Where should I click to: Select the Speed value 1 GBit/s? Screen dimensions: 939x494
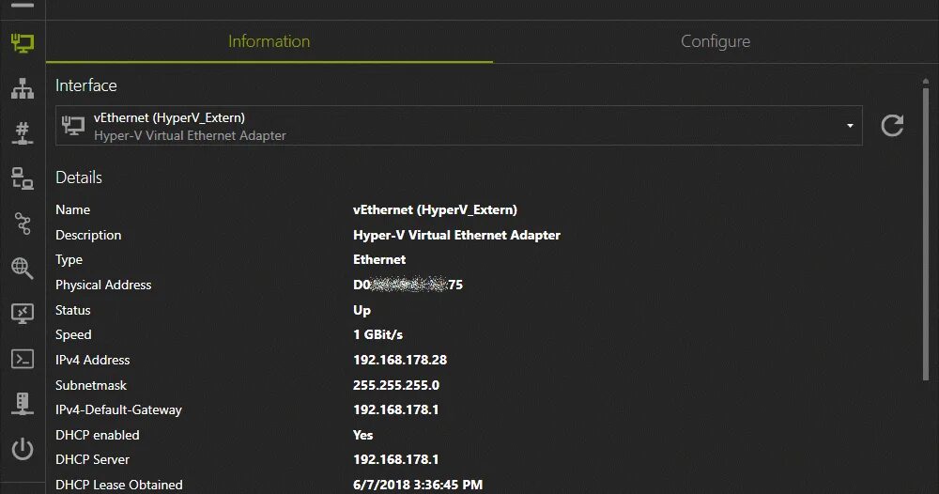[x=377, y=334]
